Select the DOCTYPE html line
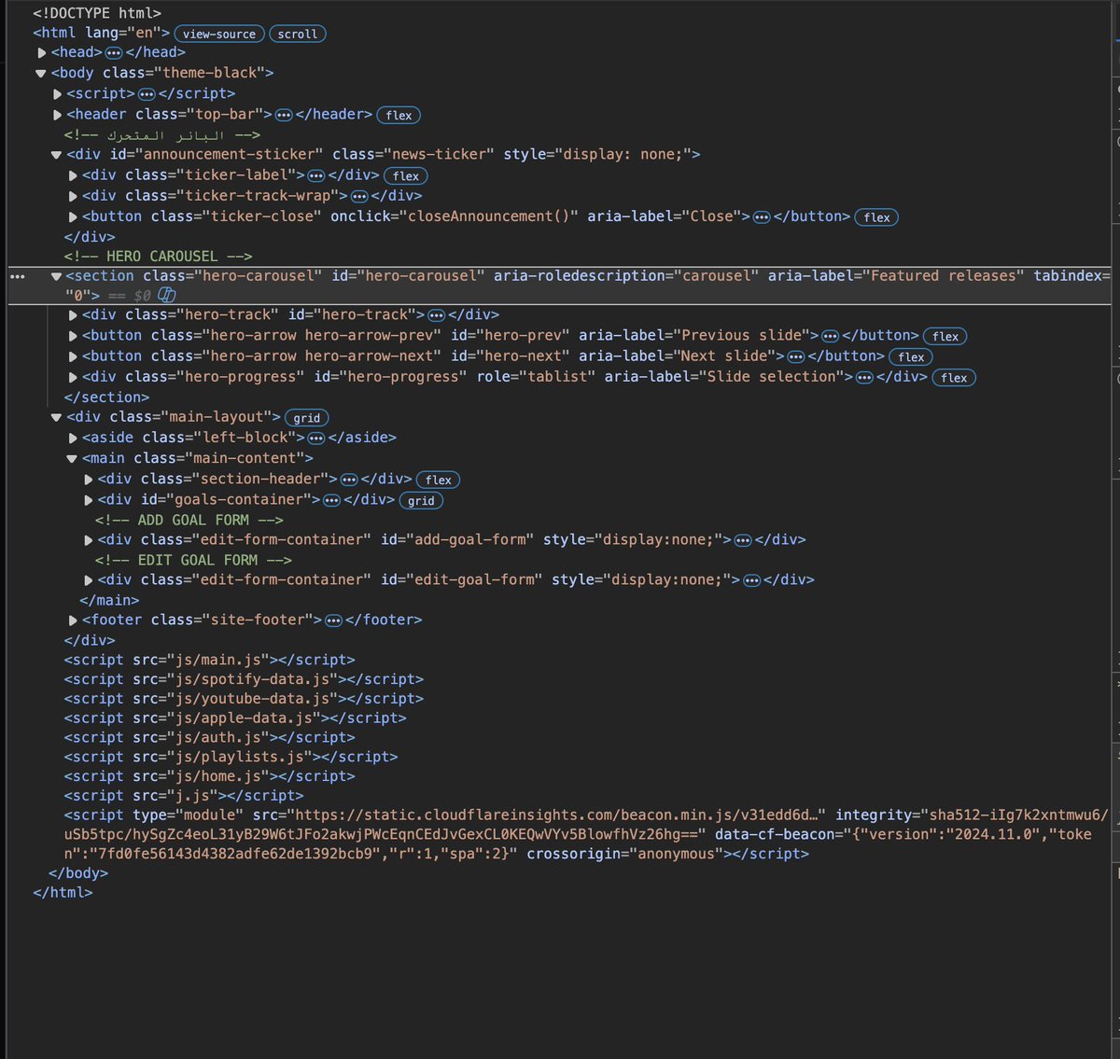This screenshot has width=1120, height=1059. pos(97,14)
